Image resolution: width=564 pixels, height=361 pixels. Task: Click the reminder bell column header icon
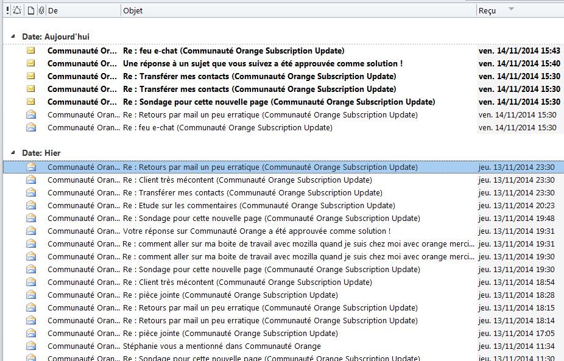tap(16, 10)
